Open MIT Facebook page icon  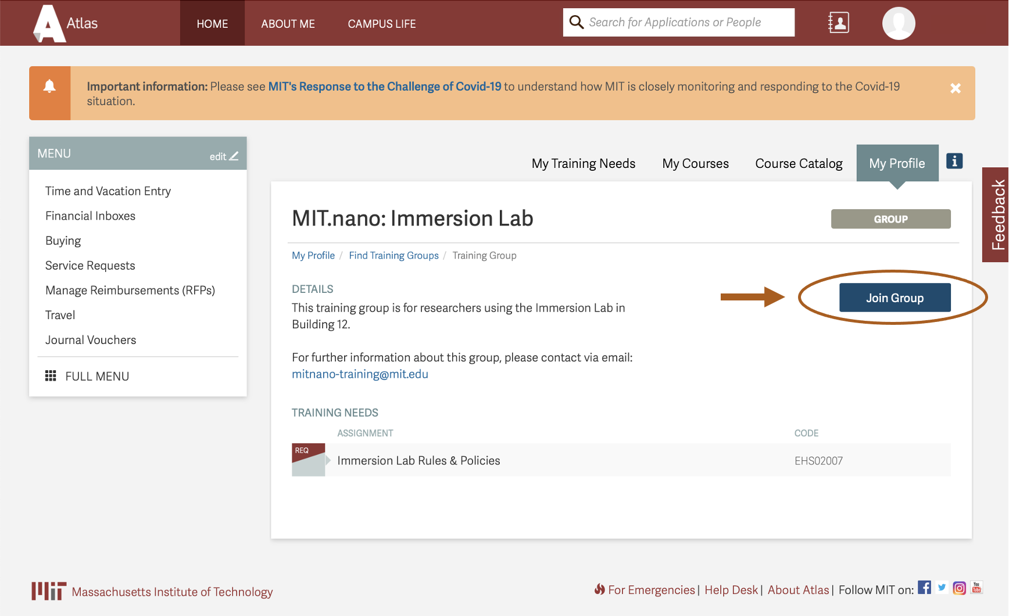pos(924,588)
